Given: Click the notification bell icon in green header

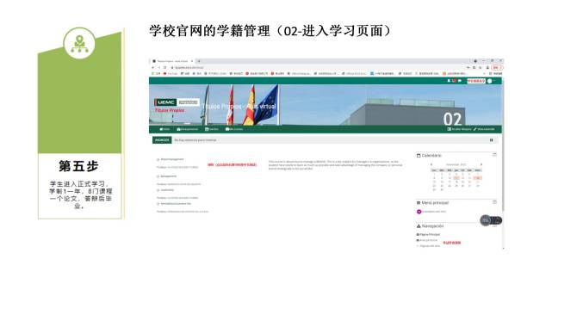Looking at the screenshot, I should pos(449,81).
